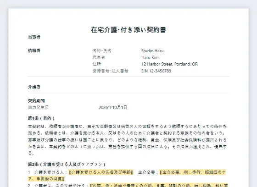The height and width of the screenshot is (187, 257).
Task: Click the highlighted 内容 placeholder in item 2
Action: (x=159, y=185)
